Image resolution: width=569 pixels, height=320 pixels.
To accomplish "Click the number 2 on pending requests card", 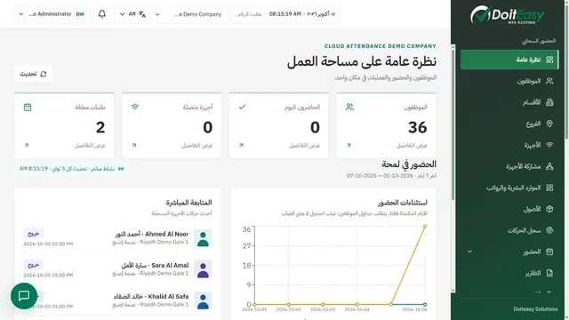I will (100, 127).
